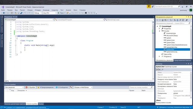Open the Пуск button dropdown arrow

(x=64, y=13)
